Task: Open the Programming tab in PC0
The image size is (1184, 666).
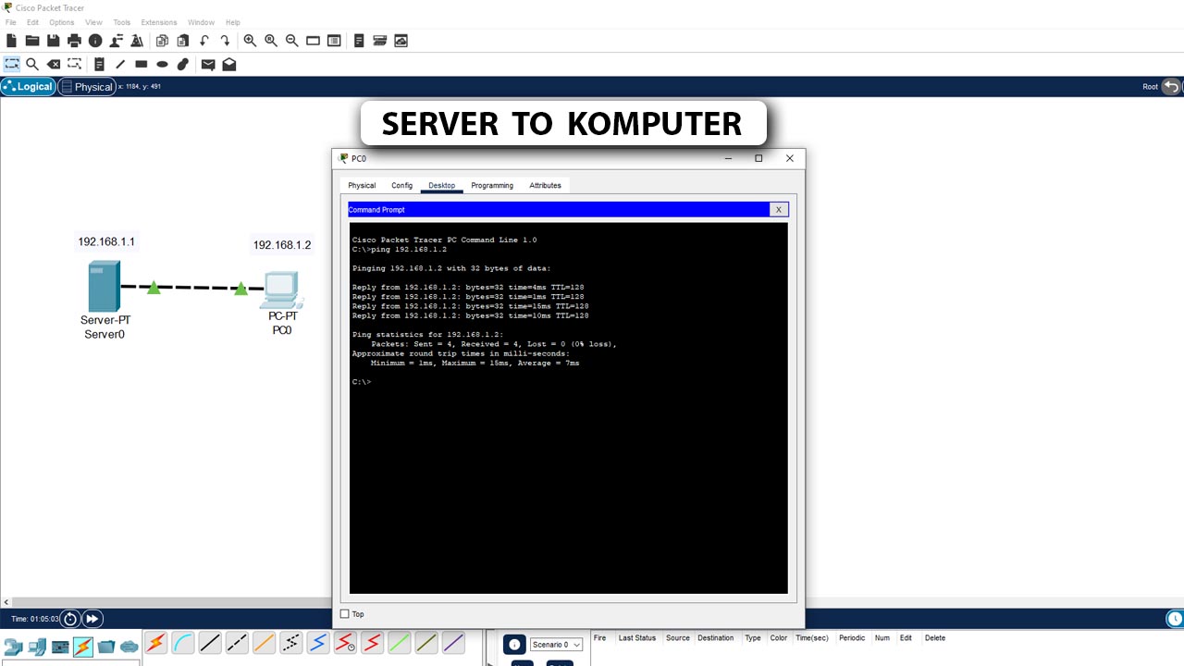Action: point(492,185)
